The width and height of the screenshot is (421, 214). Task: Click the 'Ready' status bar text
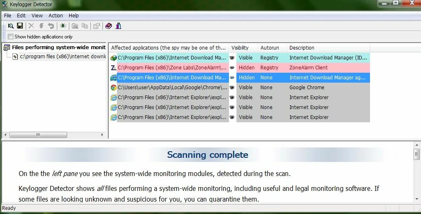coord(9,208)
